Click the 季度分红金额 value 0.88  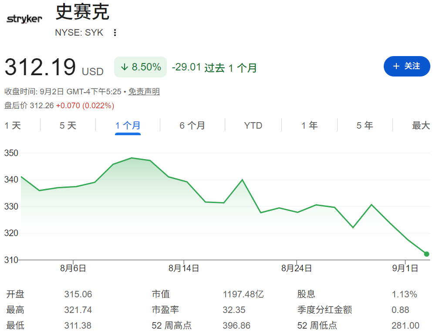click(400, 310)
